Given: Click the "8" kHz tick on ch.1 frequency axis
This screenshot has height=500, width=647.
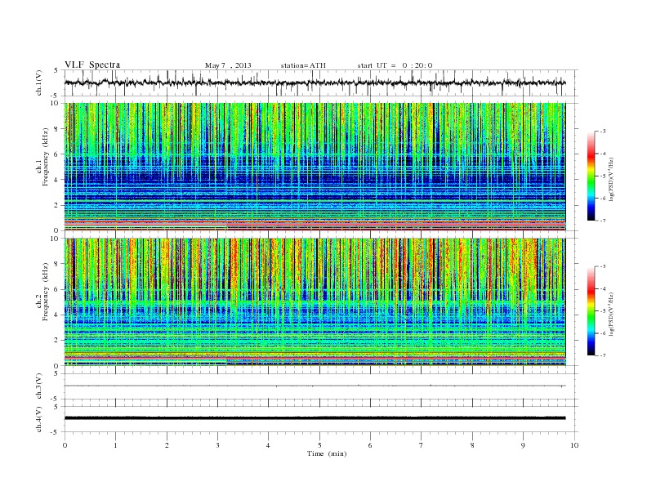Looking at the screenshot, I should [x=56, y=129].
